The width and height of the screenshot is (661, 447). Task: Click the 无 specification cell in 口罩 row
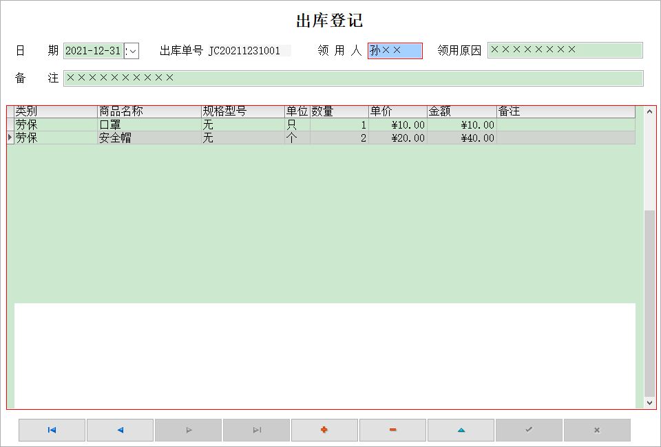(x=243, y=125)
